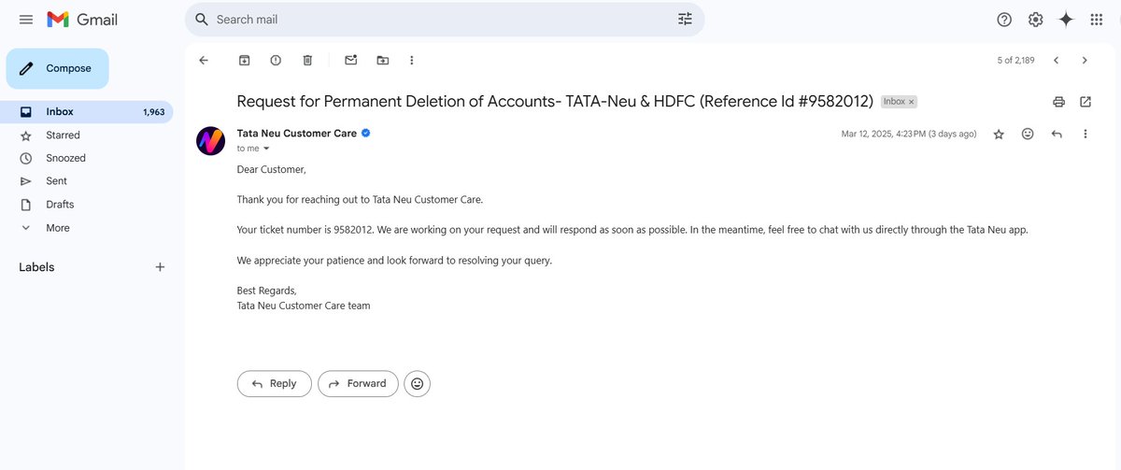
Task: Open the Starred folder
Action: [86, 135]
